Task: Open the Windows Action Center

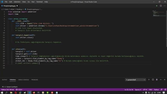Action: pos(164,93)
